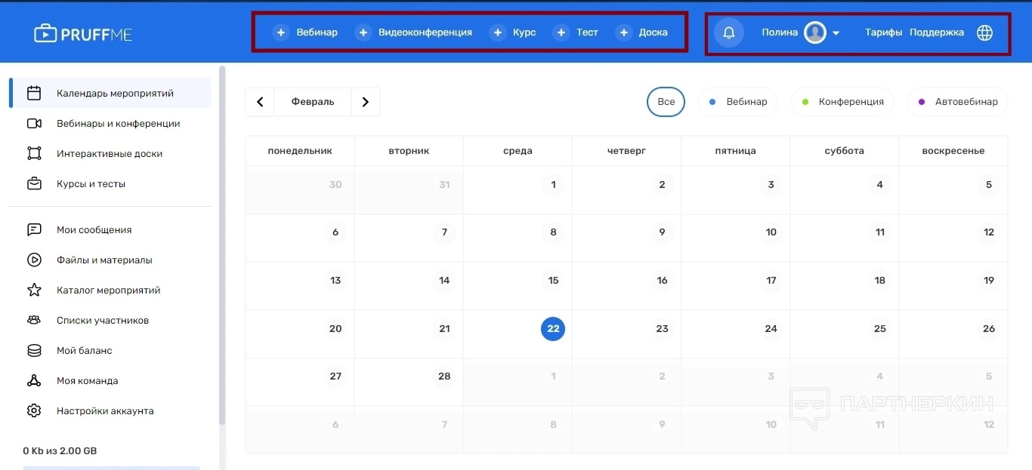
Task: Open the Тарифы link
Action: click(x=883, y=32)
